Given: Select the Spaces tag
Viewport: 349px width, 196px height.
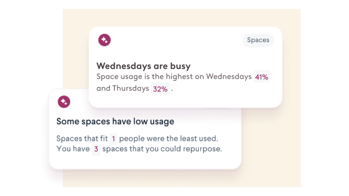Looking at the screenshot, I should click(x=258, y=40).
